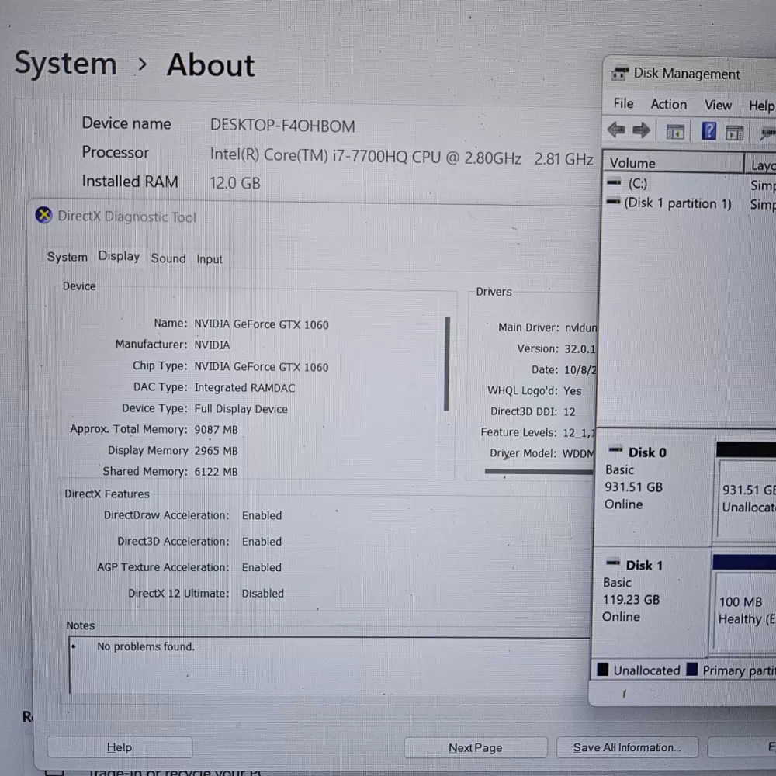Switch to the System tab in DirectX tool
Image resolution: width=776 pixels, height=776 pixels.
click(67, 258)
